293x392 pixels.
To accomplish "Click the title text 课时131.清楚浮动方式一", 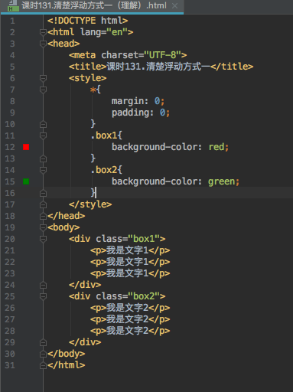I will pos(158,67).
